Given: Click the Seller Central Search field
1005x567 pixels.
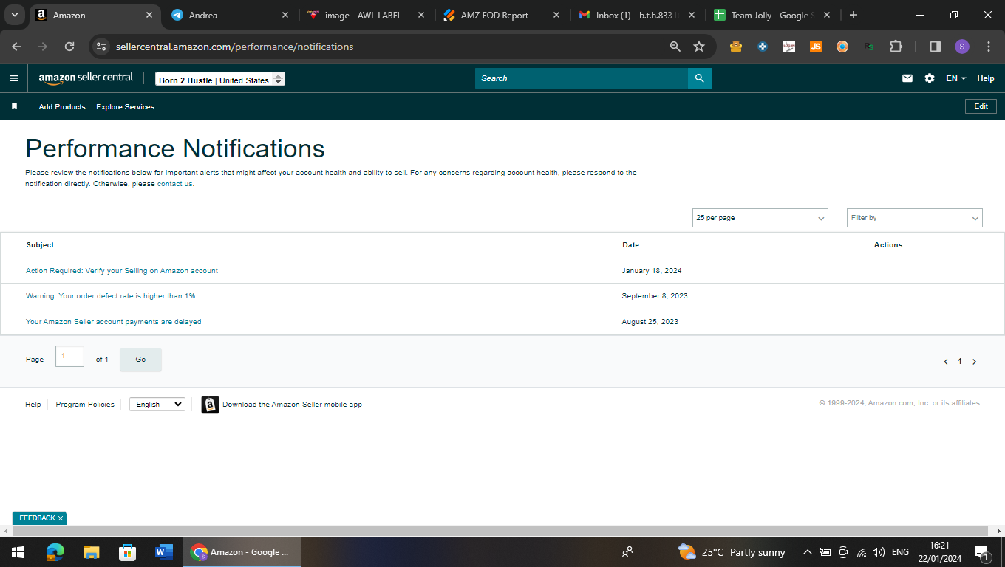Looking at the screenshot, I should pos(582,78).
